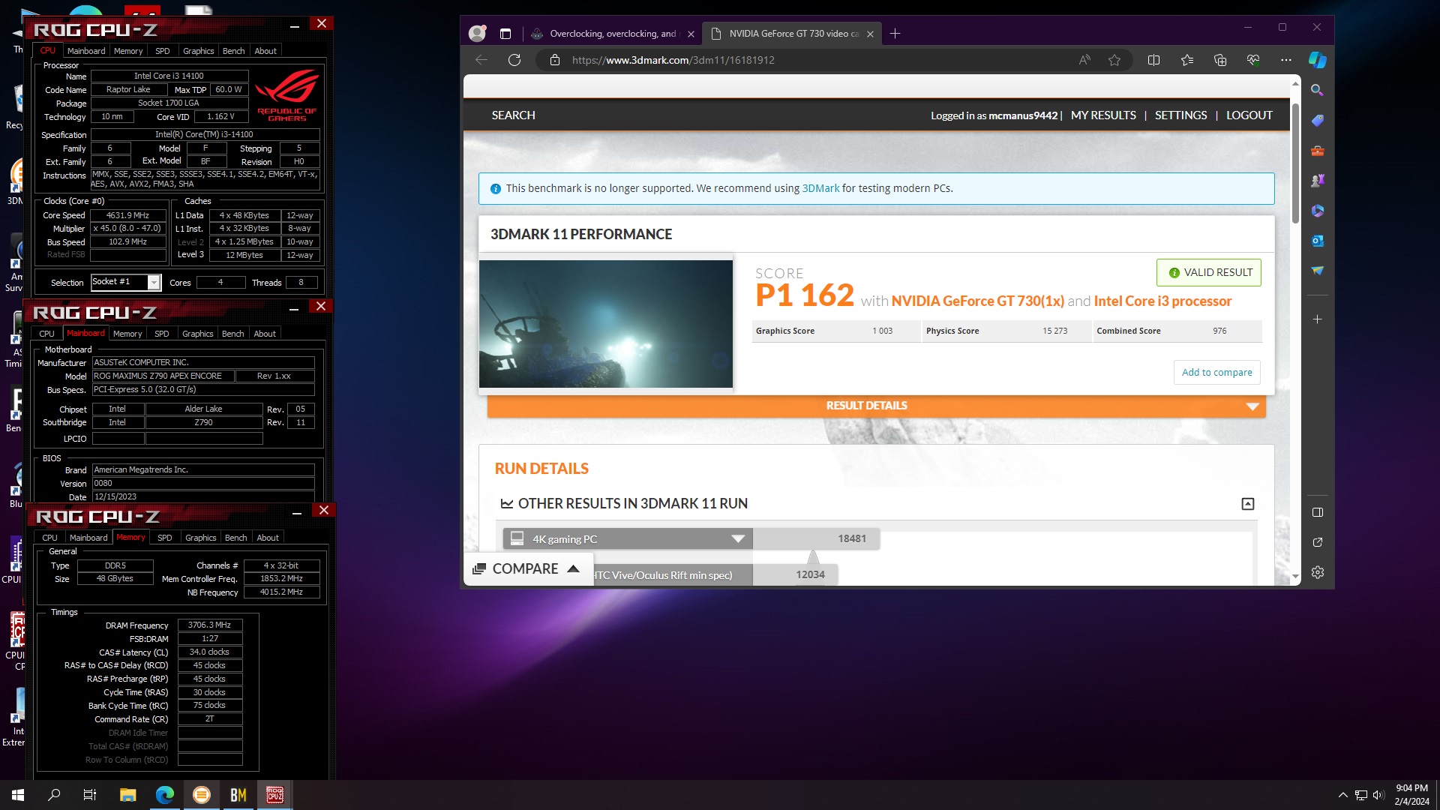Click the Add to compare button
Viewport: 1440px width, 810px height.
pos(1216,372)
